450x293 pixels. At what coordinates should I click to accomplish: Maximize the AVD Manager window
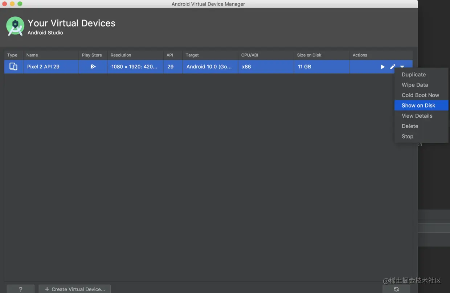pyautogui.click(x=20, y=4)
